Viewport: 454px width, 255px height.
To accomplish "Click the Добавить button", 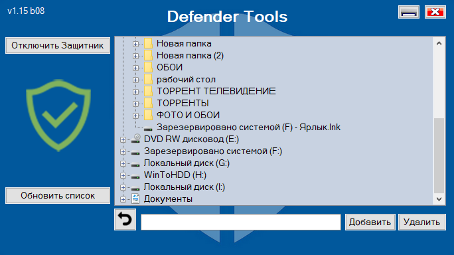I will click(x=370, y=222).
